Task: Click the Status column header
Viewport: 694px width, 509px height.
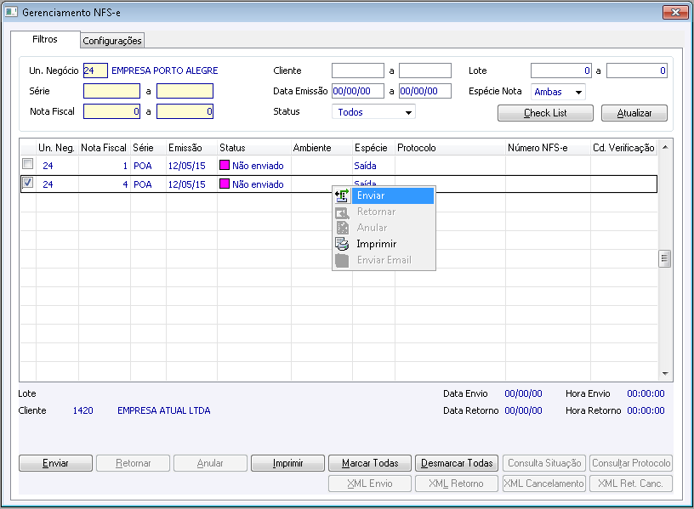Action: click(254, 148)
